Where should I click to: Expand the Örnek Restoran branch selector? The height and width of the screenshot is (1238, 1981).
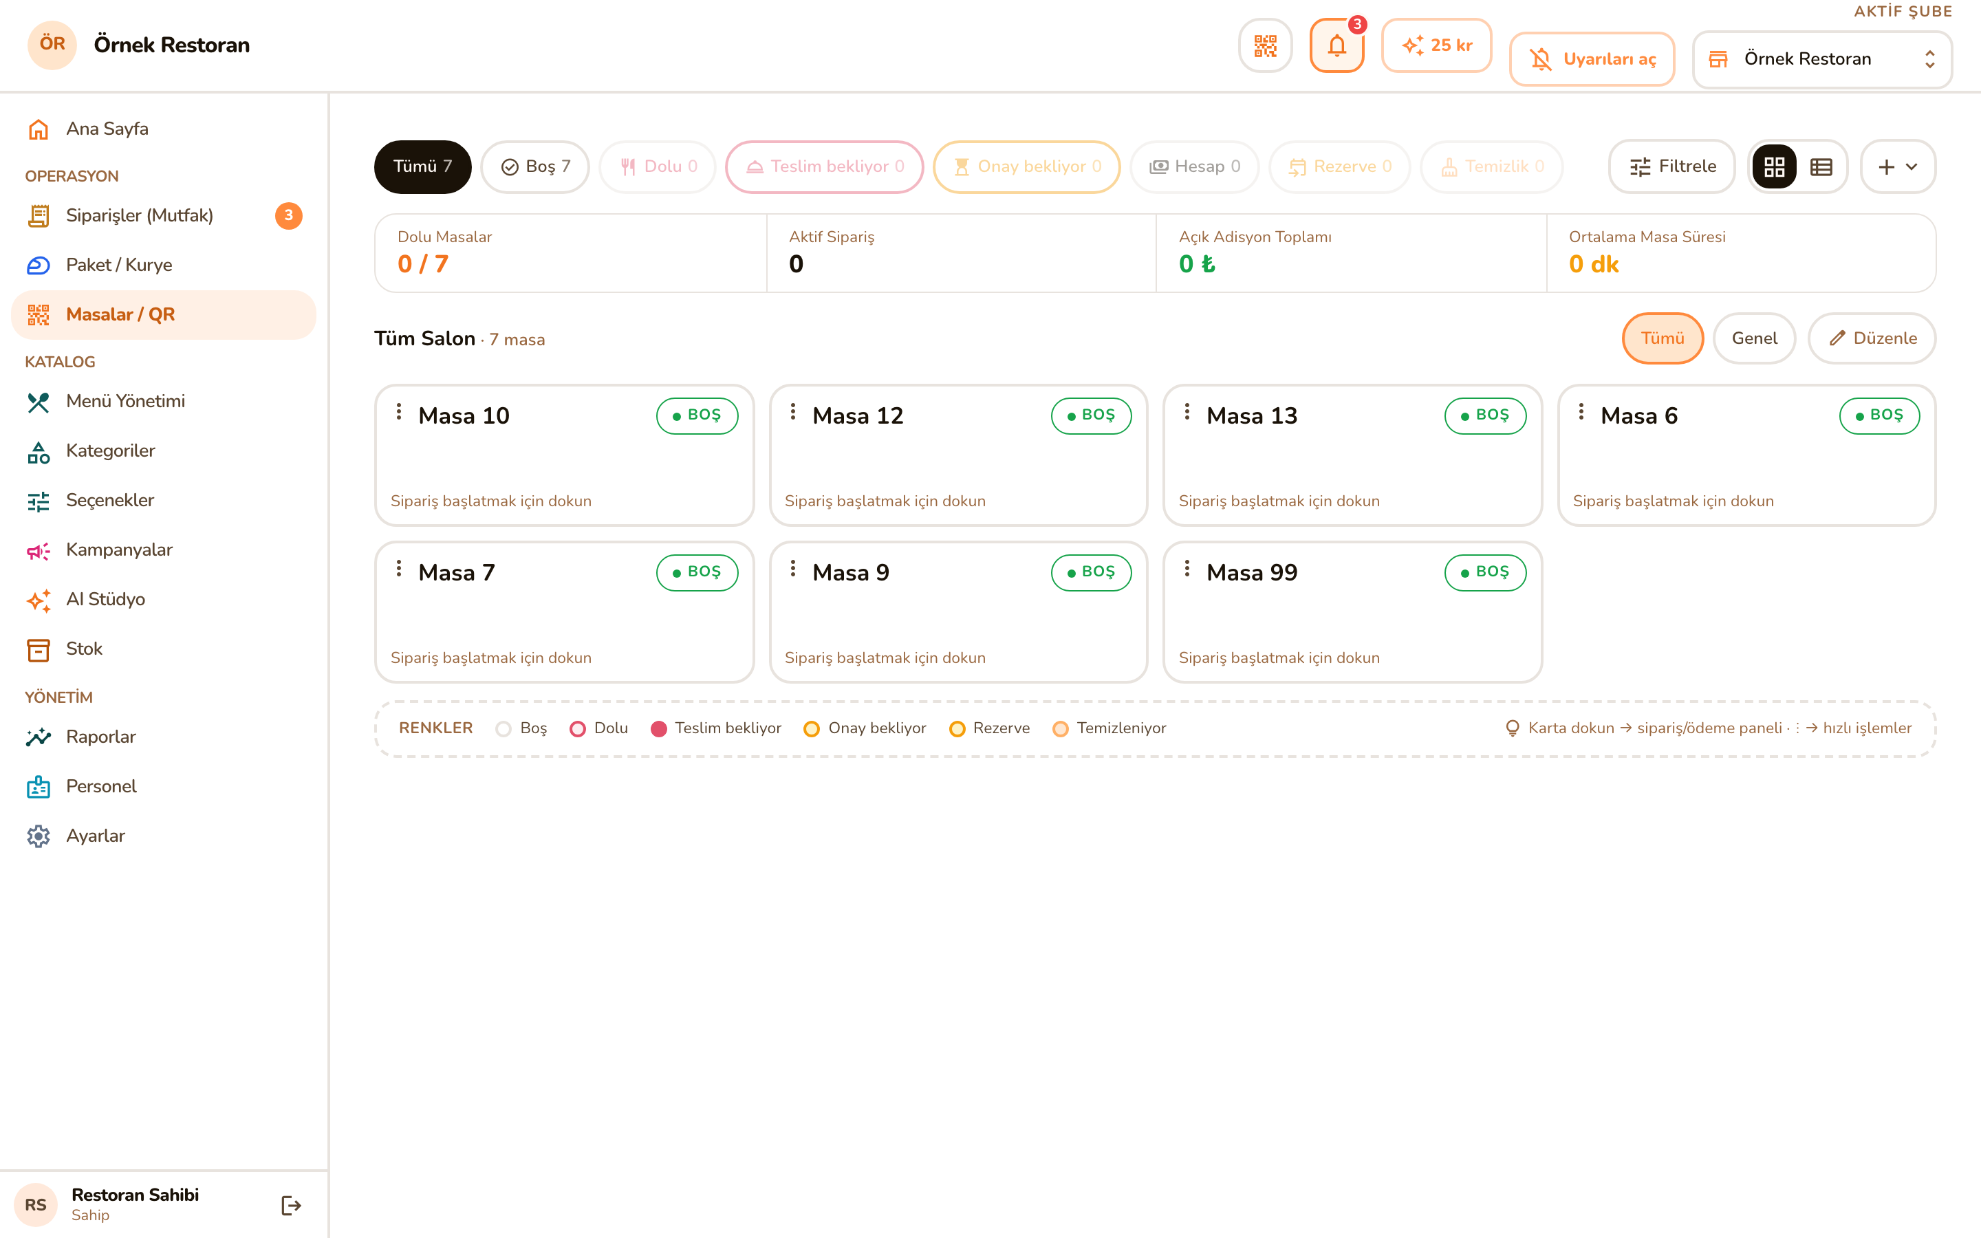(1822, 59)
